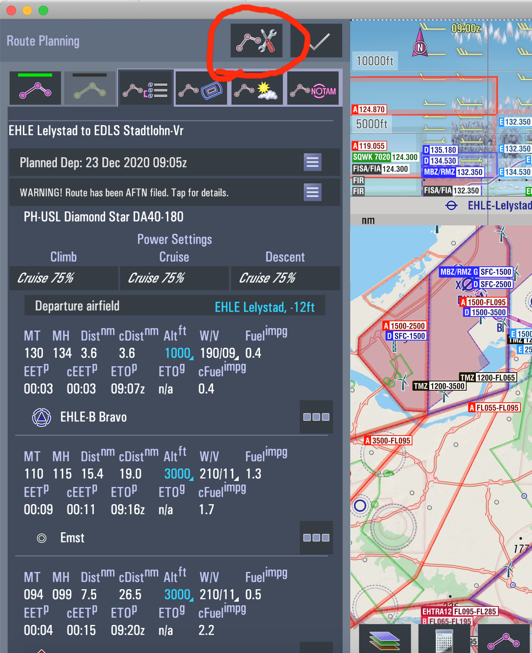
Task: Tap the AFTN filed warning text
Action: coord(124,193)
